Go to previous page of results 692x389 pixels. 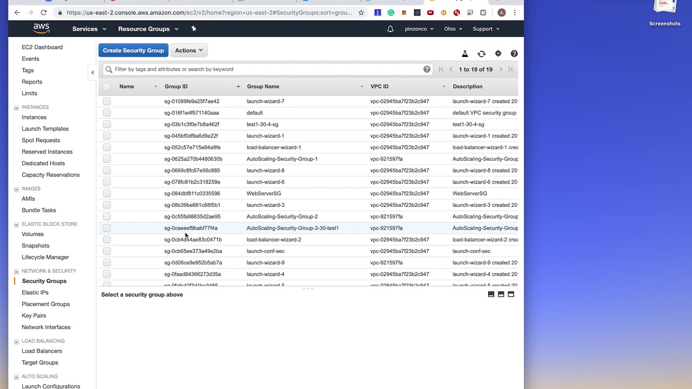click(451, 69)
